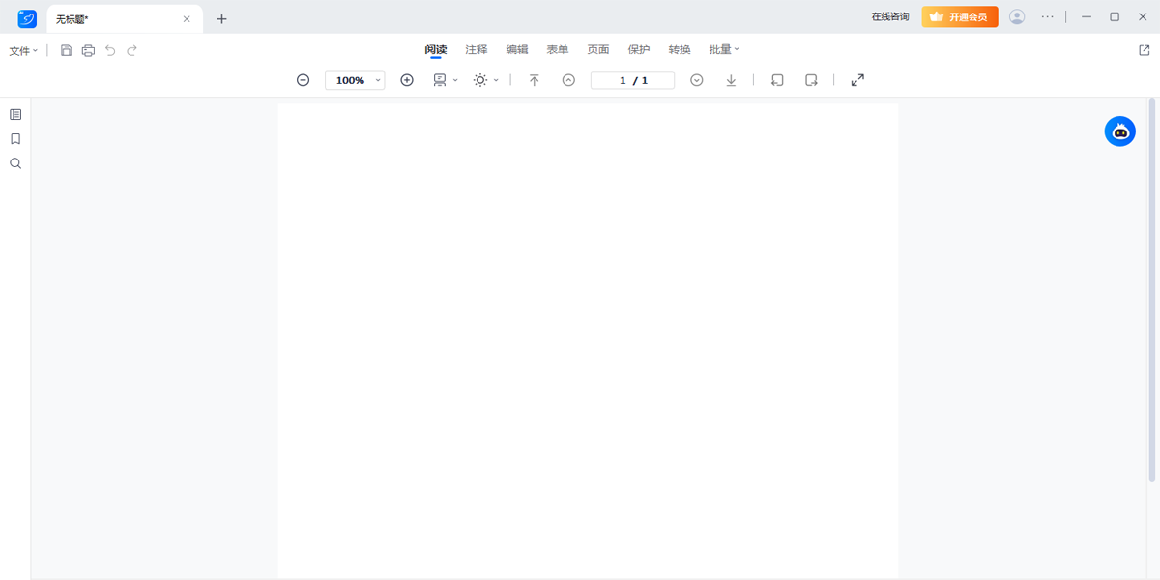Rotate the page counterclockwise
Screen dimensions: 1160x580
[777, 80]
